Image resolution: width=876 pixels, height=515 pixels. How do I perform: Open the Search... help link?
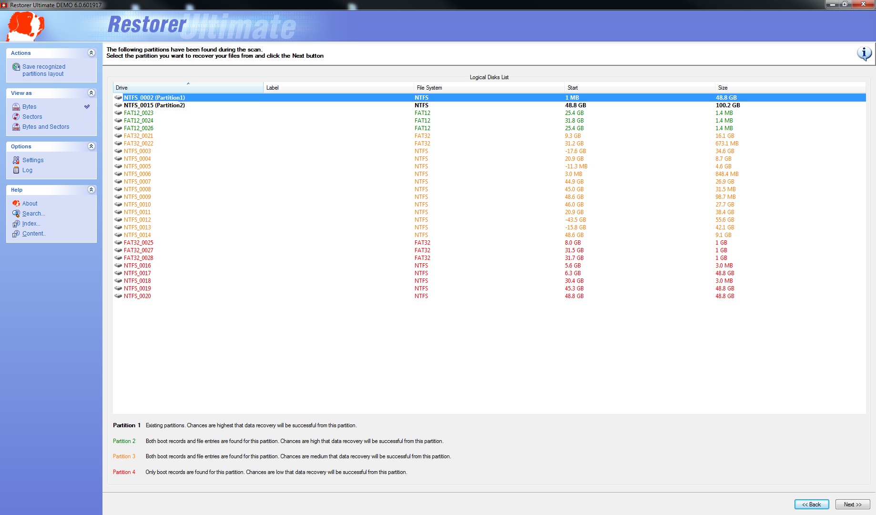point(34,214)
